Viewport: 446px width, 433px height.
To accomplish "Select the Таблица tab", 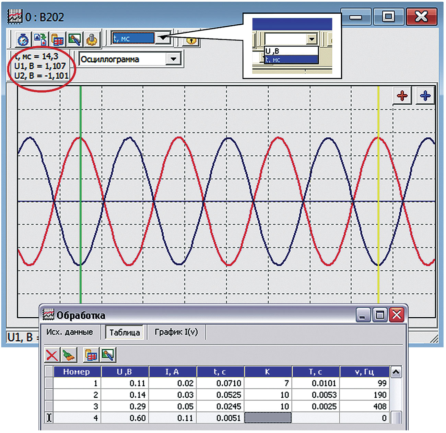I will tap(125, 332).
